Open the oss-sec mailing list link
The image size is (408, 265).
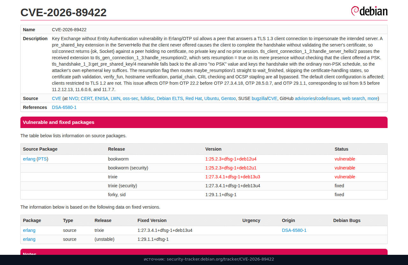pos(130,98)
